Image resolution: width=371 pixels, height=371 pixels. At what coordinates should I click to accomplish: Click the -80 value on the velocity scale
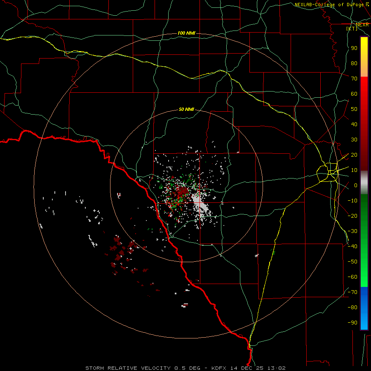click(x=352, y=308)
